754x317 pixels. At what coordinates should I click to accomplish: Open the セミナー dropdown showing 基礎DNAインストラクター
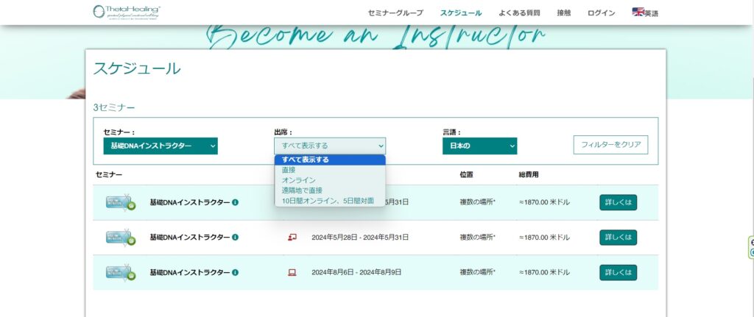tap(160, 146)
